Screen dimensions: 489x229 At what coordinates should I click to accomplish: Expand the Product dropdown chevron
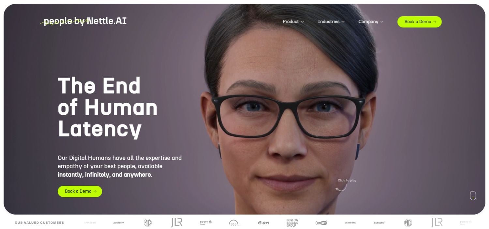[x=302, y=22]
